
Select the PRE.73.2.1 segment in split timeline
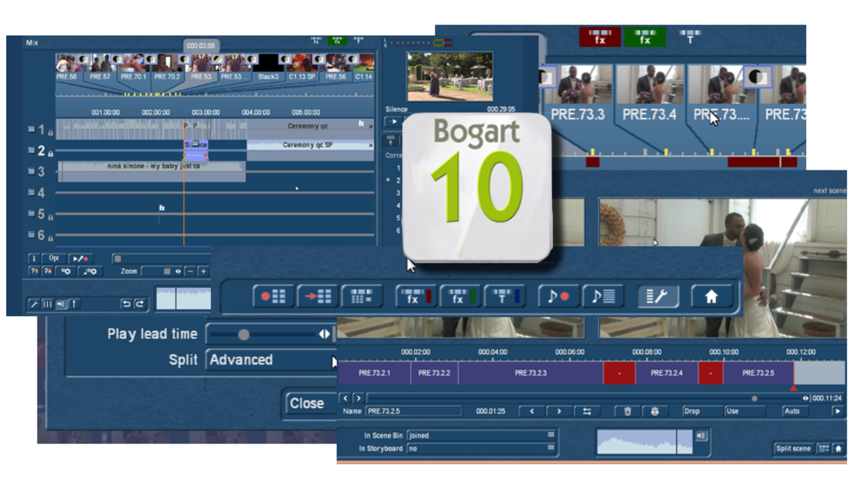click(x=374, y=373)
